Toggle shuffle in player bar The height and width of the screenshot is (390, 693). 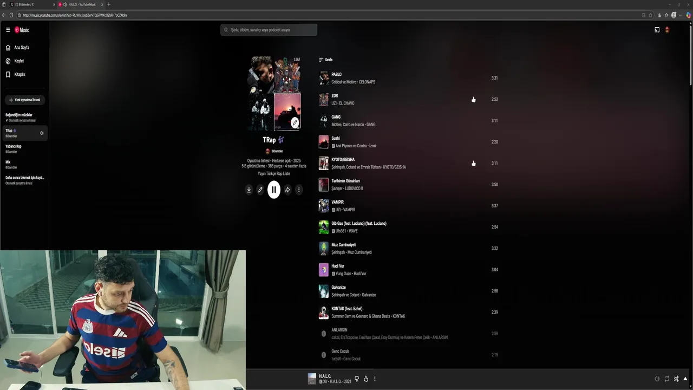pyautogui.click(x=676, y=379)
